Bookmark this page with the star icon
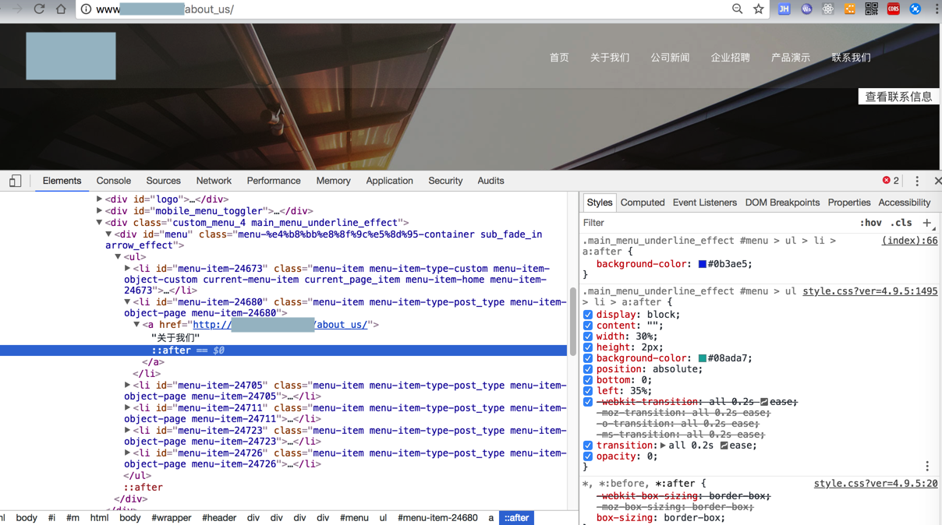 click(x=759, y=9)
